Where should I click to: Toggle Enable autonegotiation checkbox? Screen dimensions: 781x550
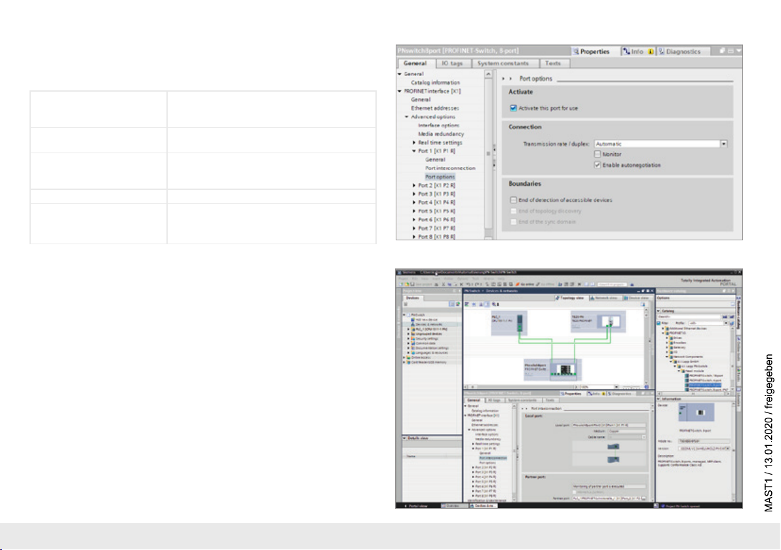coord(598,165)
